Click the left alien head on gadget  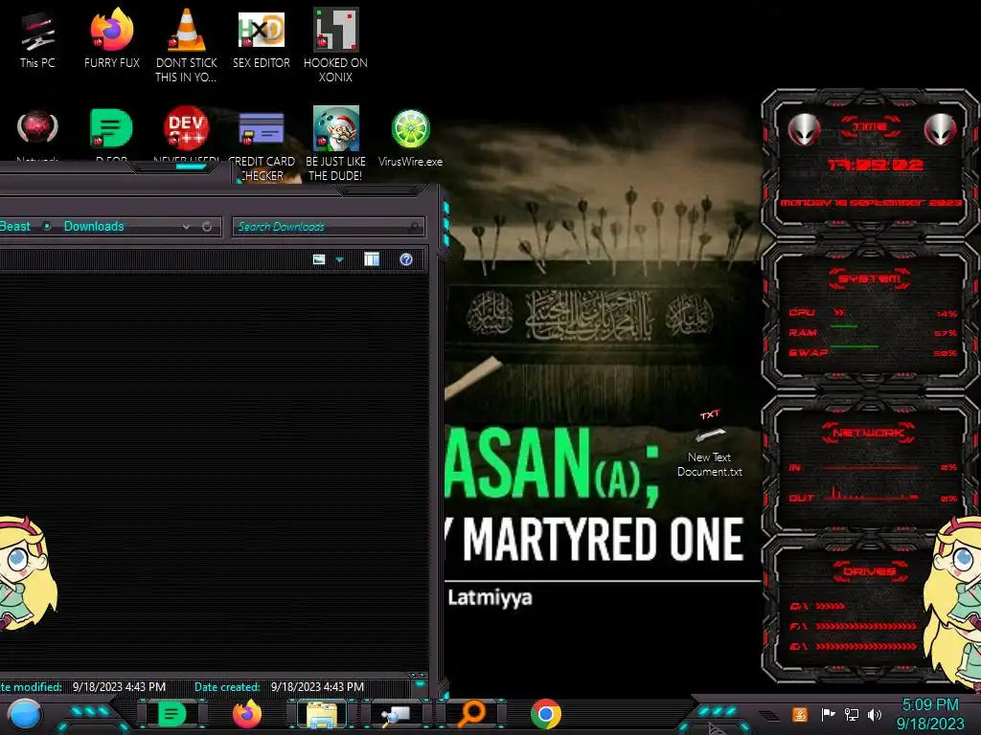click(804, 130)
